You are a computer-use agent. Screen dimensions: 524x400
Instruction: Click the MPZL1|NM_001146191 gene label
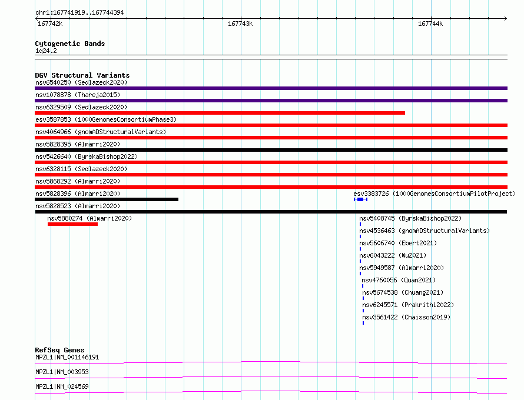[67, 357]
